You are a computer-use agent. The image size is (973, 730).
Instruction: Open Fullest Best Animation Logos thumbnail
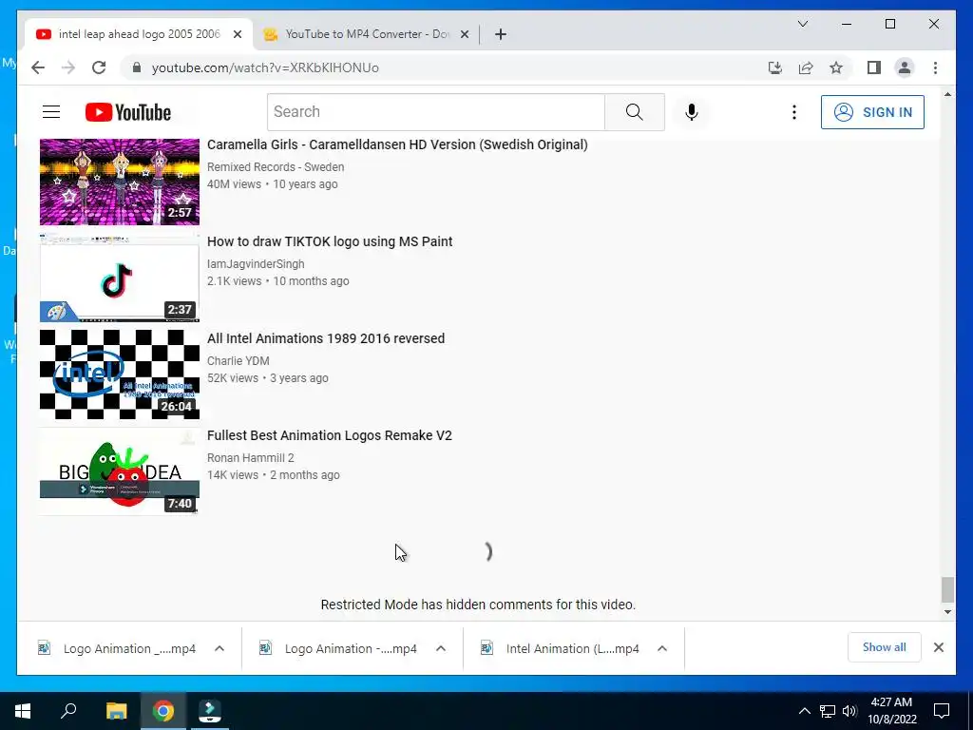[x=119, y=471]
